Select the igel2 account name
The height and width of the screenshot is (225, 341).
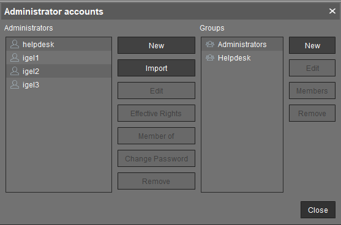(x=31, y=72)
